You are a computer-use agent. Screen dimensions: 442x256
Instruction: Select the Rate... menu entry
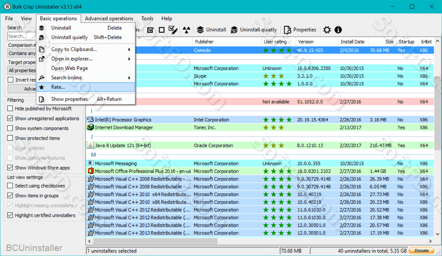(86, 87)
